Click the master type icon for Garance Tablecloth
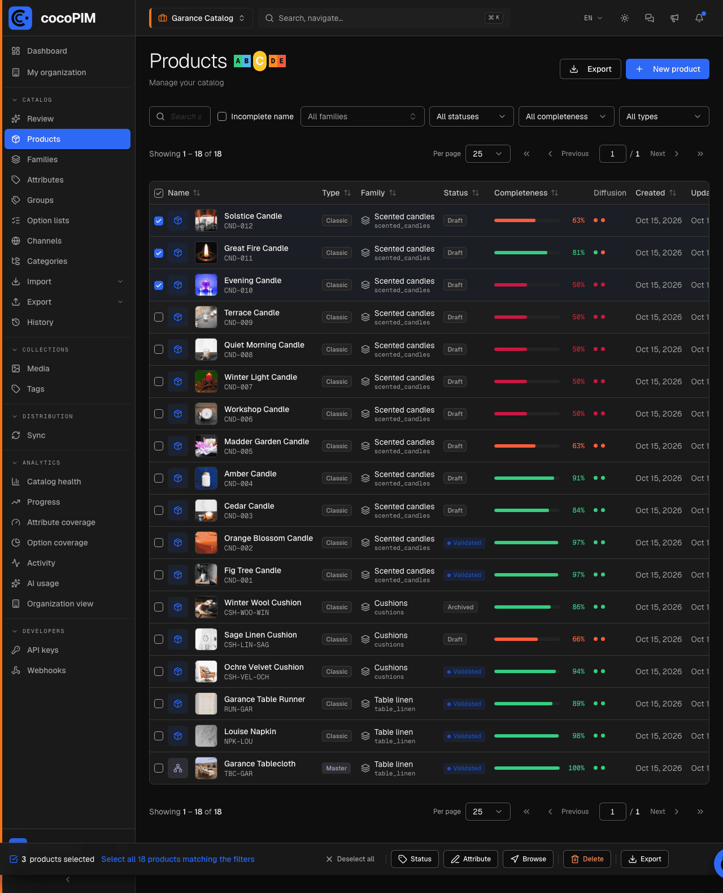 tap(178, 768)
